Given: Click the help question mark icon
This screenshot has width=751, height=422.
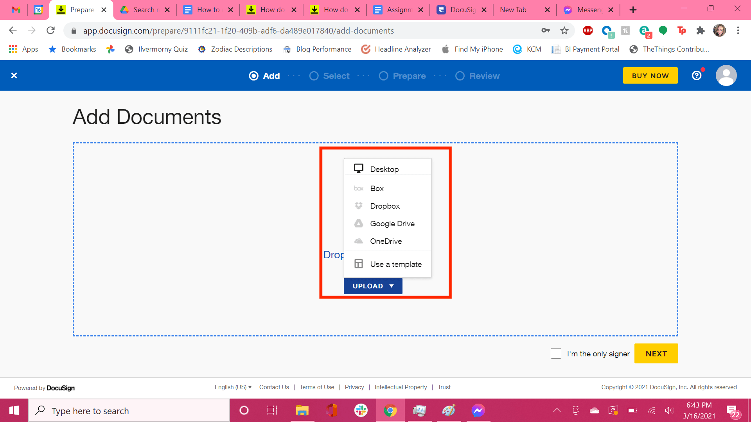Looking at the screenshot, I should click(697, 75).
